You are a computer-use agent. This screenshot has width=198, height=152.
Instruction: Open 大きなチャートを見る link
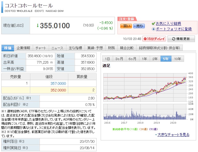click(x=173, y=134)
